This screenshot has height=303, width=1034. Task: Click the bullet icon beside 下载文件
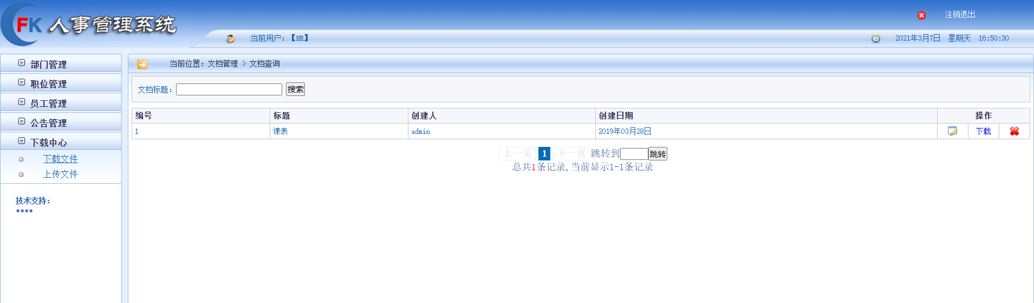click(x=21, y=159)
